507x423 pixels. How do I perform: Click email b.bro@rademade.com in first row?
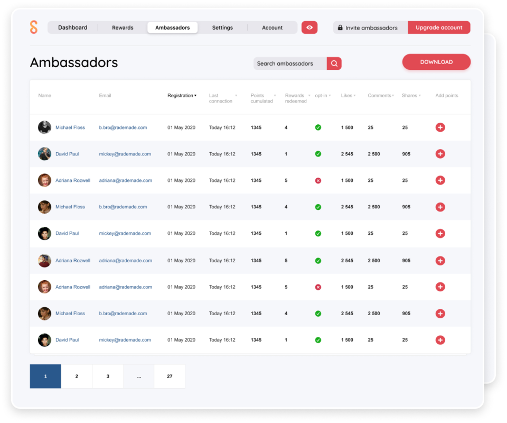point(123,127)
